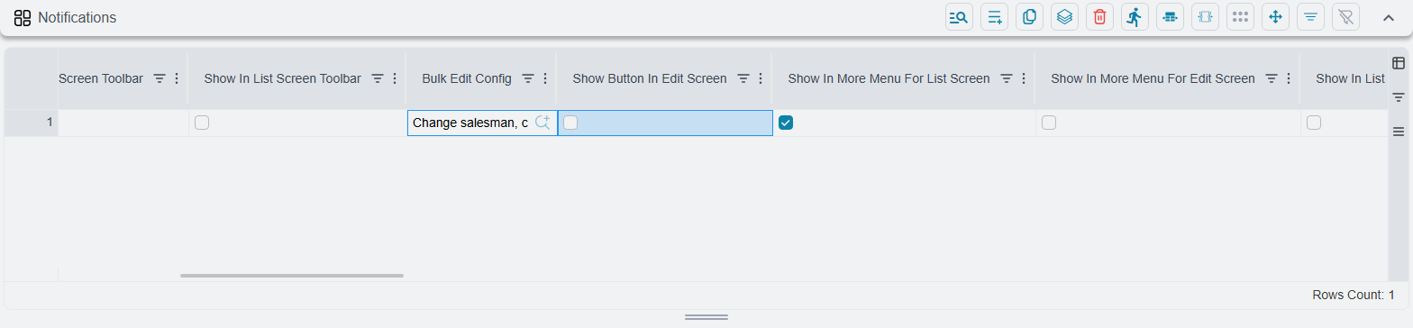Click the autosize columns width icon
1413x328 pixels.
[x=1205, y=17]
